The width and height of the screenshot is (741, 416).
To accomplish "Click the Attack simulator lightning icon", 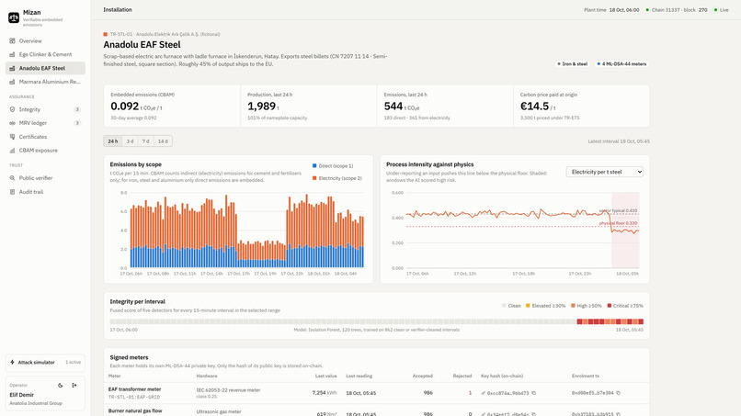I will 12,363.
